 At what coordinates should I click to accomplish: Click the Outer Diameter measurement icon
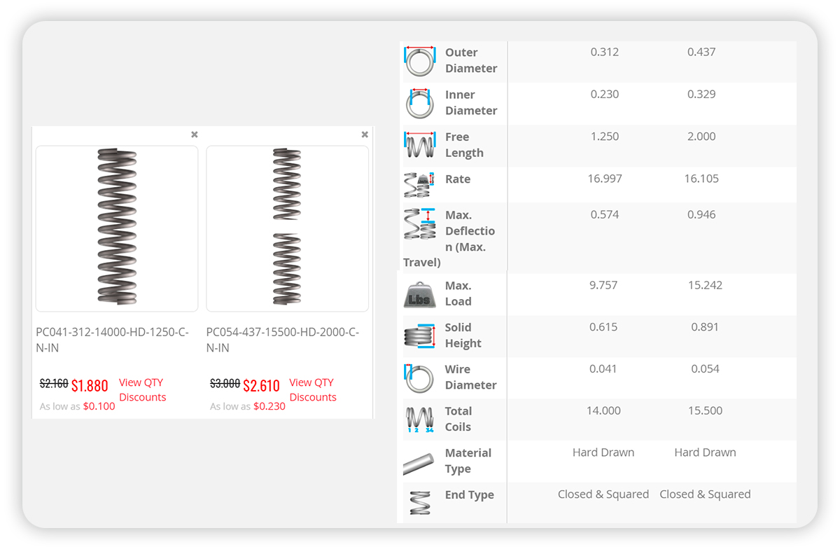419,61
